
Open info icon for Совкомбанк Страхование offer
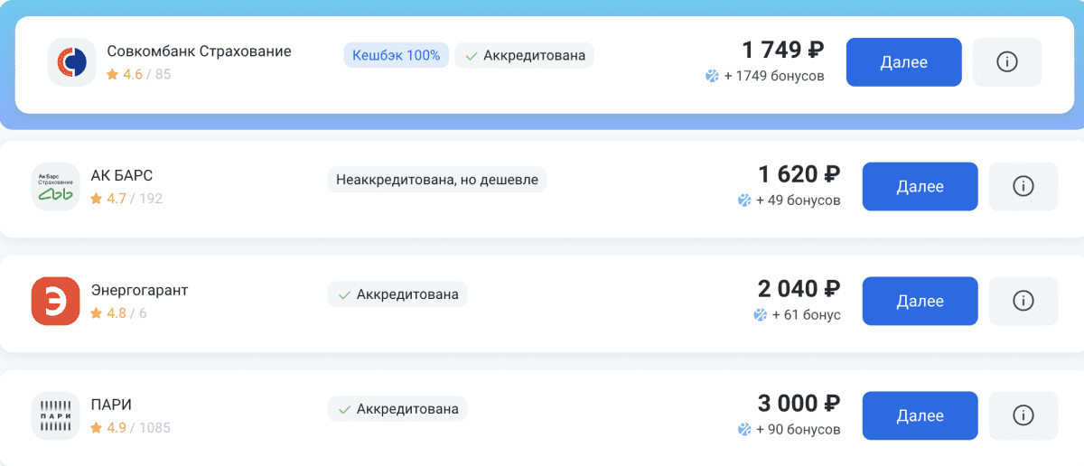click(x=1006, y=62)
